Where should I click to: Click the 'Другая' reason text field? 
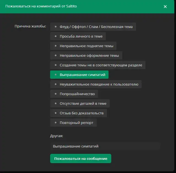tap(105, 146)
